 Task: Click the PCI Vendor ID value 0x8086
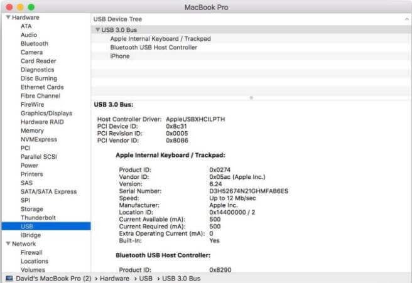[177, 141]
